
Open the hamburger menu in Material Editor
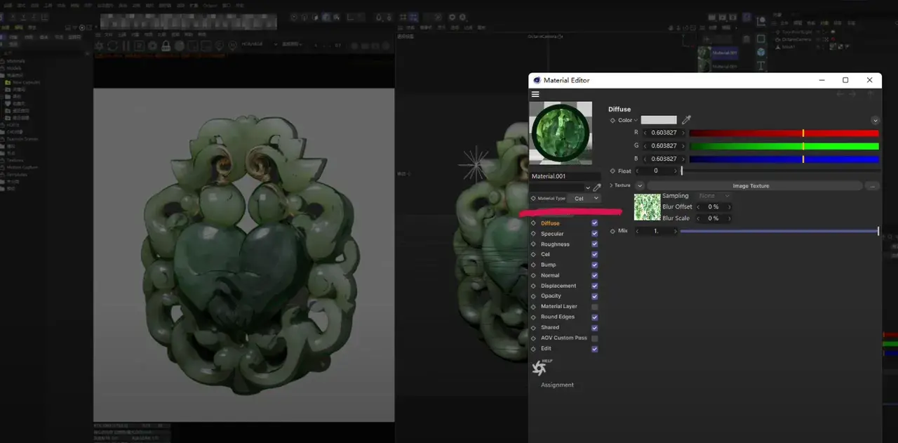[x=535, y=93]
